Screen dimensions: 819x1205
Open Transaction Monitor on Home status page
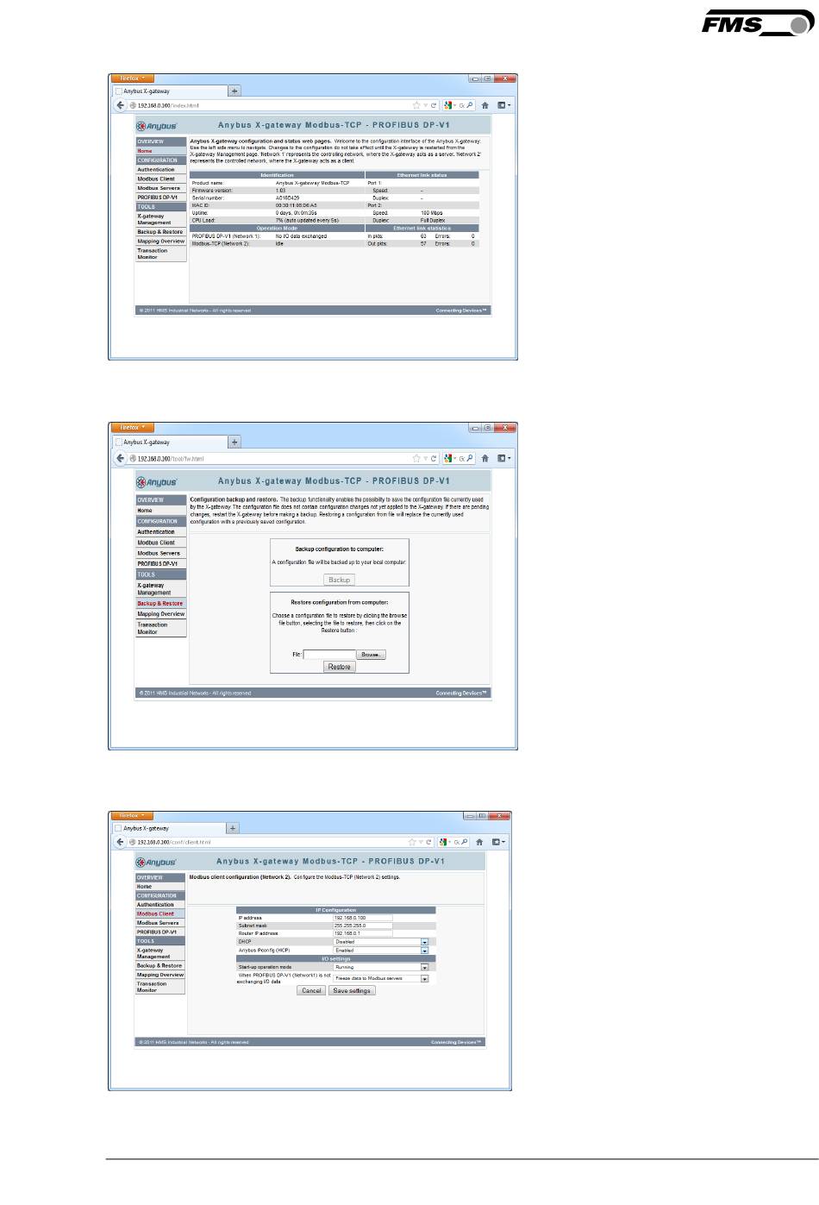[161, 254]
